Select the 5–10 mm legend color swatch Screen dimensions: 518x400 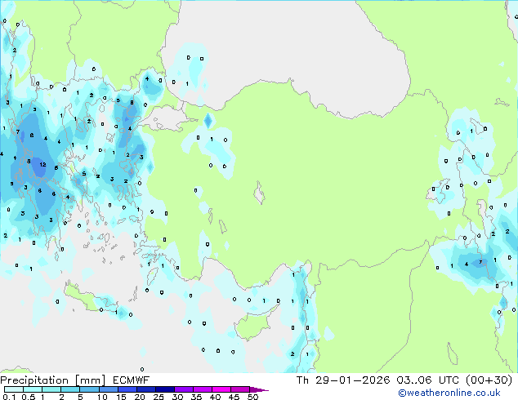coord(90,389)
